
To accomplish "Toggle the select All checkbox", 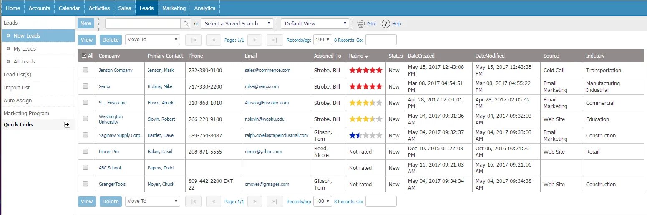I will 84,56.
